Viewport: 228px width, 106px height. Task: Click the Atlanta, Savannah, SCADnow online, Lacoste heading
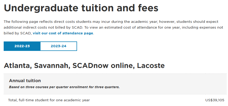84,66
